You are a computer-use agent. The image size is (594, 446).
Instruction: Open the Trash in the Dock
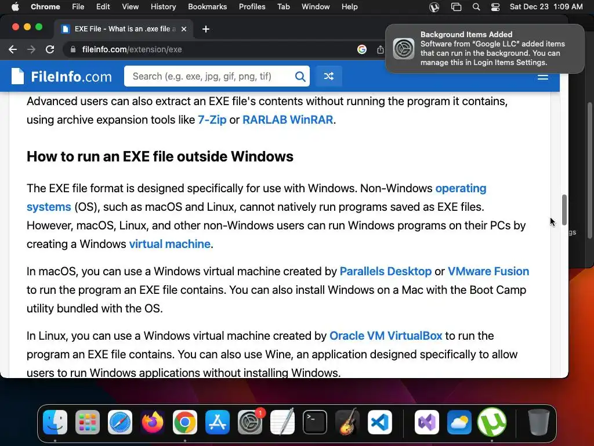click(x=538, y=422)
